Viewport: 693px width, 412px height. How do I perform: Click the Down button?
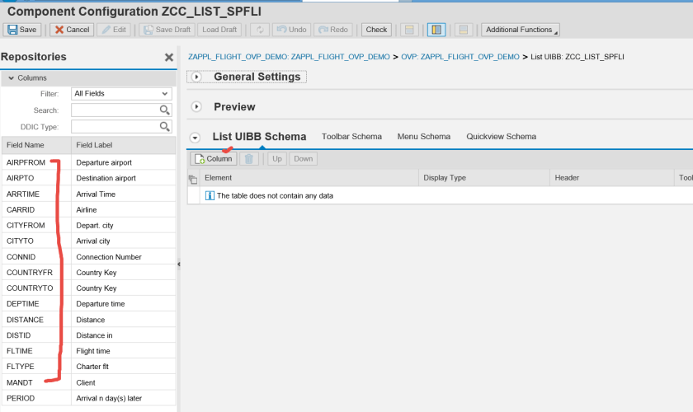click(x=304, y=158)
